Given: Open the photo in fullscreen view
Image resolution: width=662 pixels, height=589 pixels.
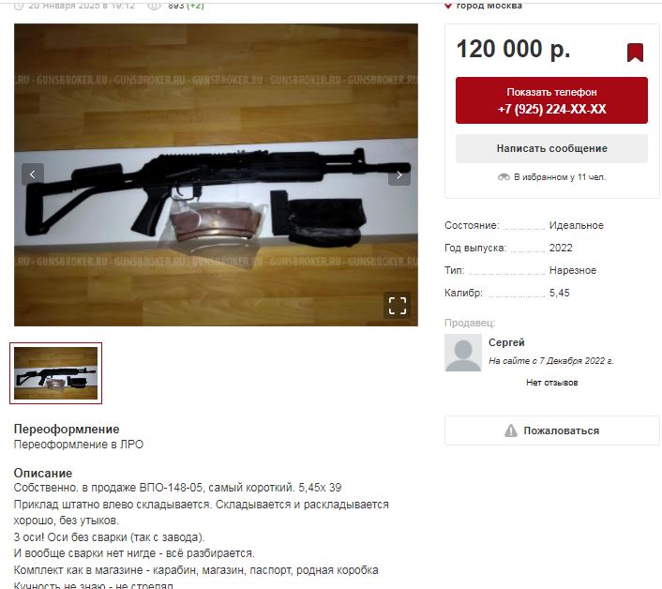Looking at the screenshot, I should [397, 305].
